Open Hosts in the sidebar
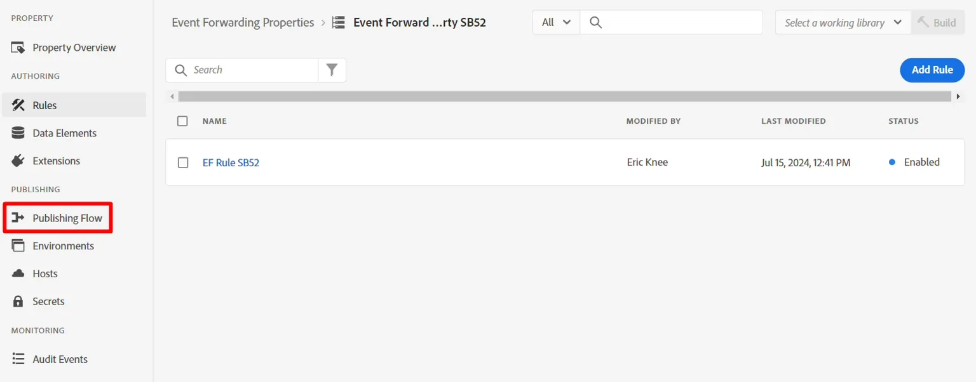This screenshot has width=976, height=382. (74, 273)
